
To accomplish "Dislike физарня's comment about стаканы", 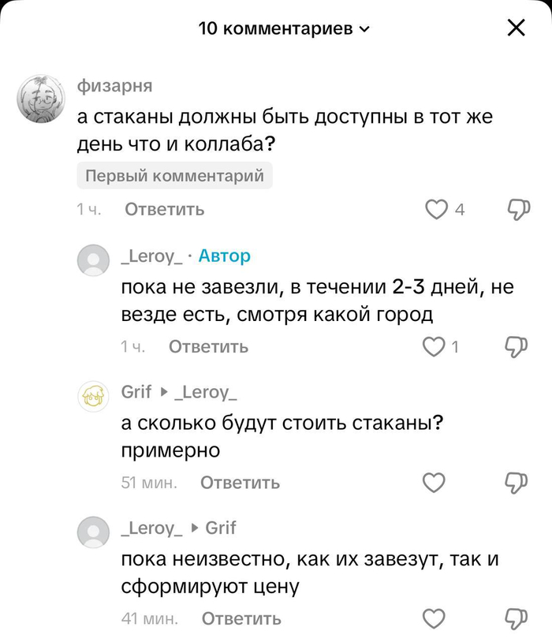I will [517, 209].
